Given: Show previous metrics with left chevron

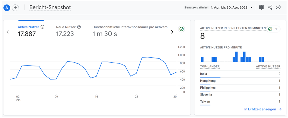Looking at the screenshot, I should [7, 32].
